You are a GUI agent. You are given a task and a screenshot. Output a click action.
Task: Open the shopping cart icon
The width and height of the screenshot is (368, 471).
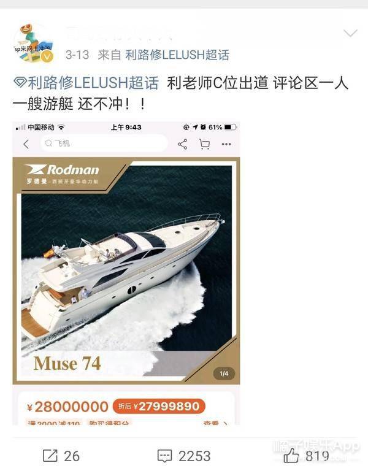coord(205,144)
